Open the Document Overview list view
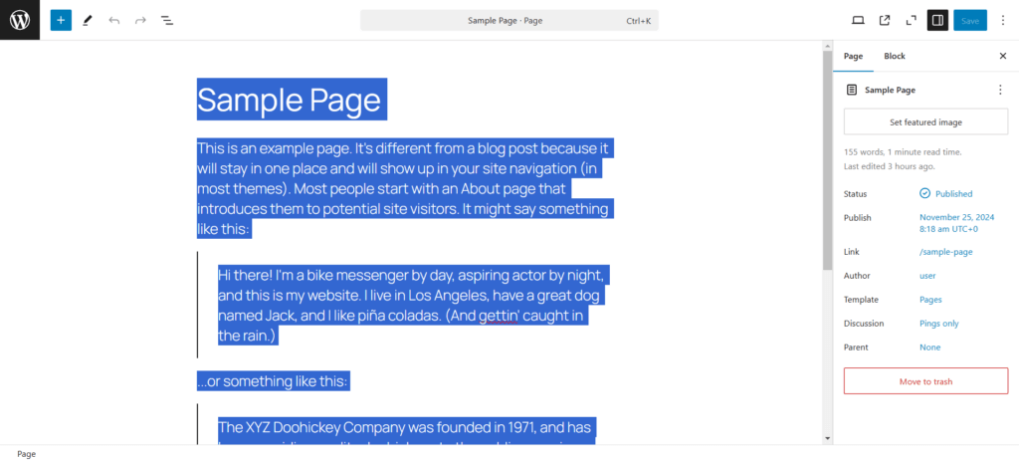Screen dimensions: 1019x461 167,20
